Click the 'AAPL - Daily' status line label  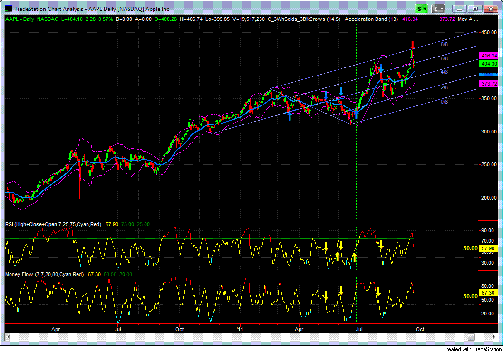(20, 19)
